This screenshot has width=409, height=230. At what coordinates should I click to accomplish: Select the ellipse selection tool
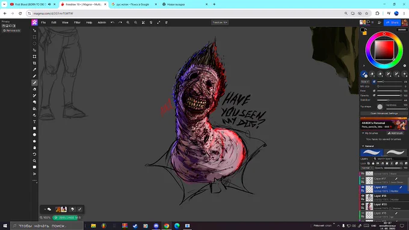click(x=34, y=43)
